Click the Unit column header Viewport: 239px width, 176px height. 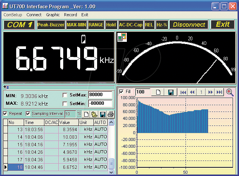point(86,122)
